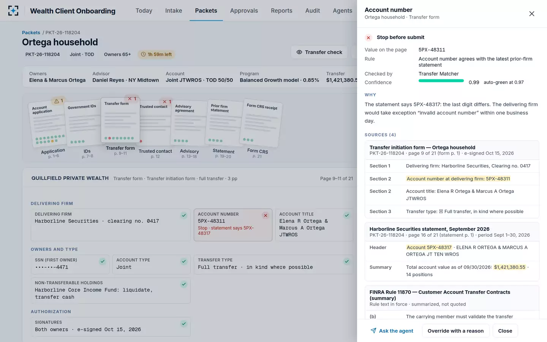The image size is (547, 342).
Task: Click the Packets breadcrumb link
Action: (31, 33)
